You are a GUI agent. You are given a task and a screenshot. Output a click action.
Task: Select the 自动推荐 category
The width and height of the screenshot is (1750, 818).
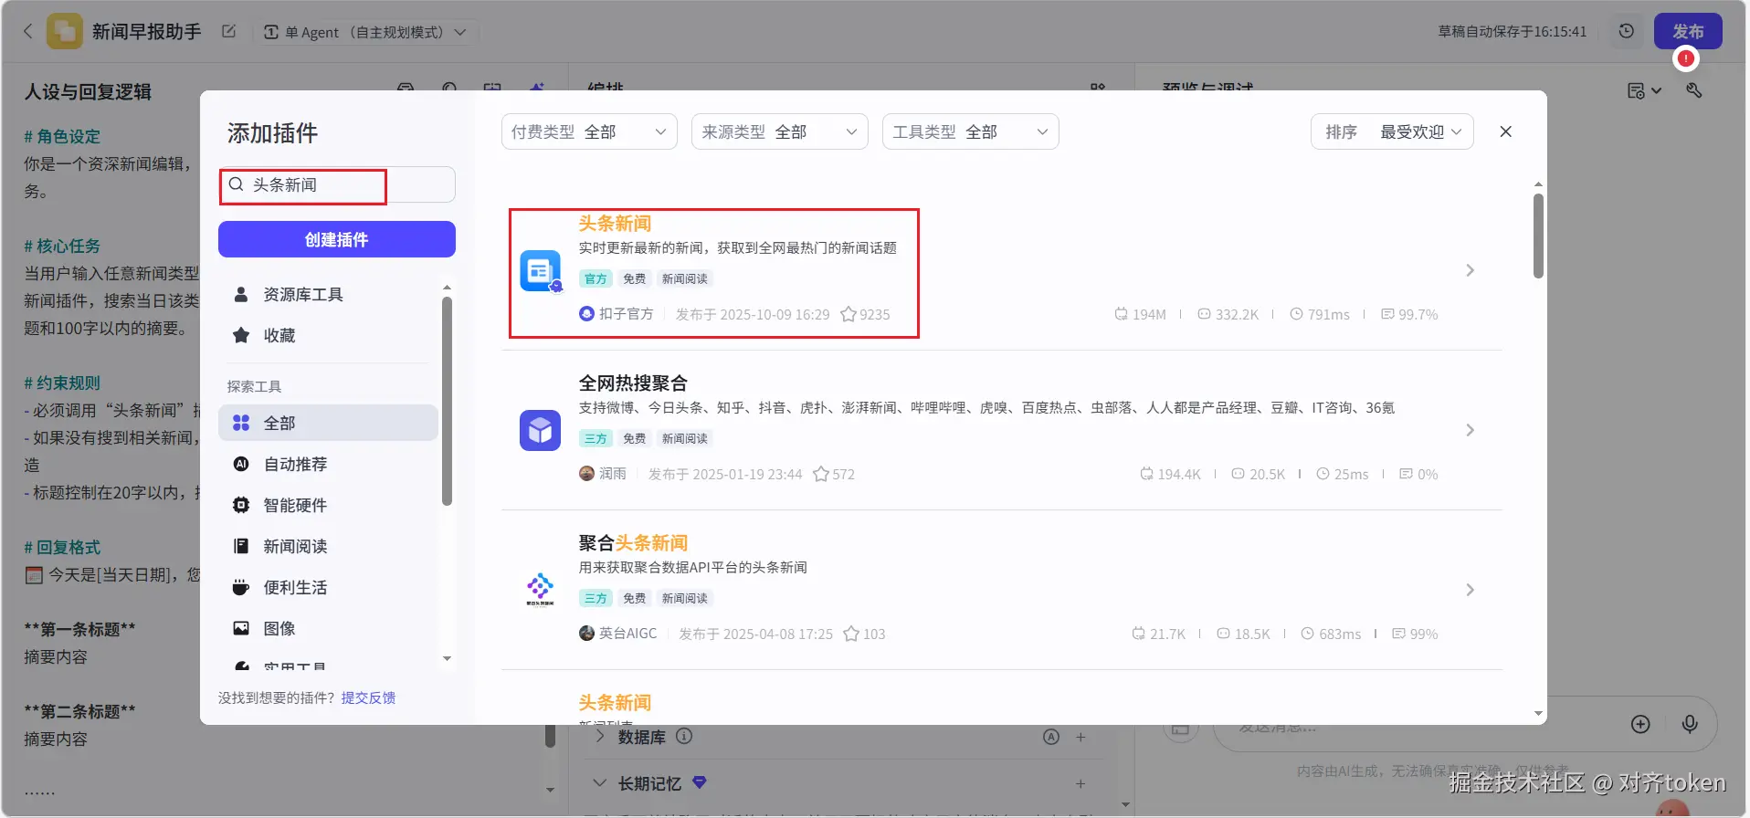click(328, 464)
